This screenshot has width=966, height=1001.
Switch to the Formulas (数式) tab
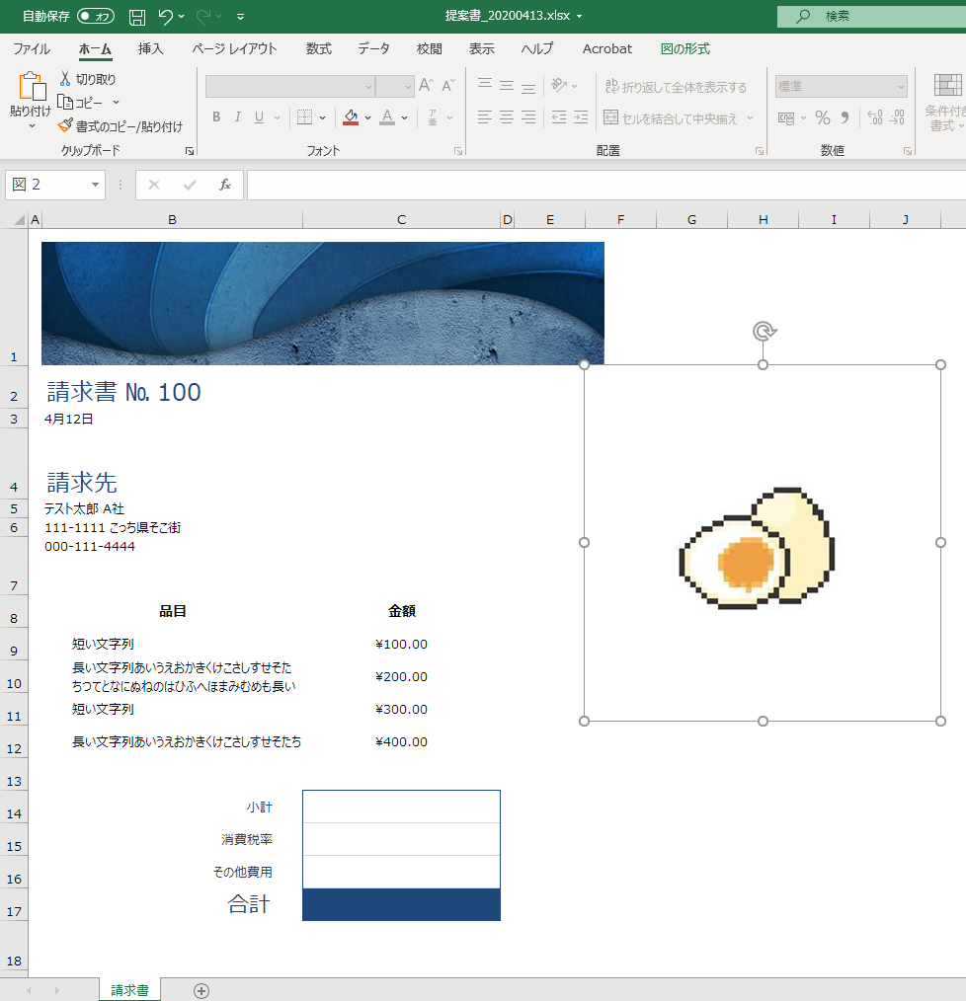click(x=319, y=49)
